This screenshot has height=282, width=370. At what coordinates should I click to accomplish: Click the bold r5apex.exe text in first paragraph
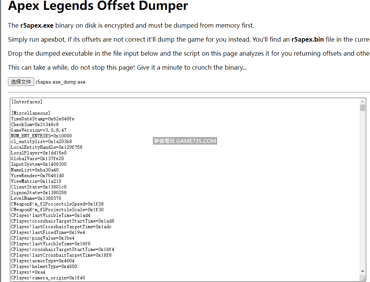click(x=37, y=25)
